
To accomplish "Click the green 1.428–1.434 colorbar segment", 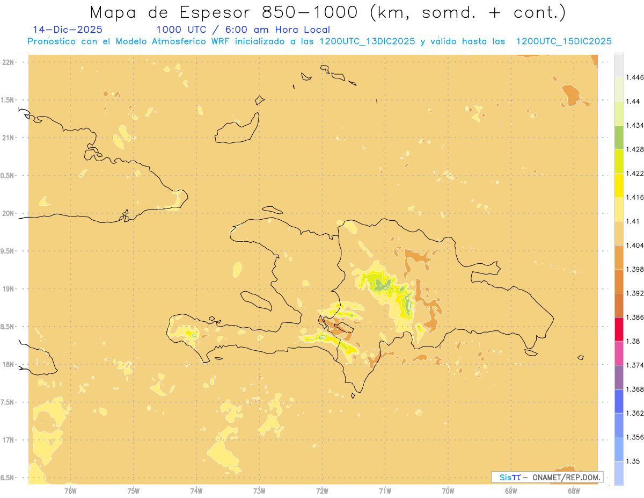I will coord(619,137).
